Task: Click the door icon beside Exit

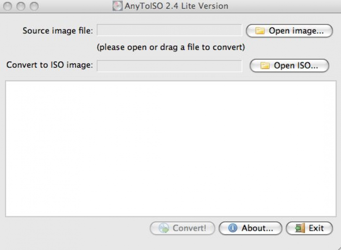Action: point(300,228)
